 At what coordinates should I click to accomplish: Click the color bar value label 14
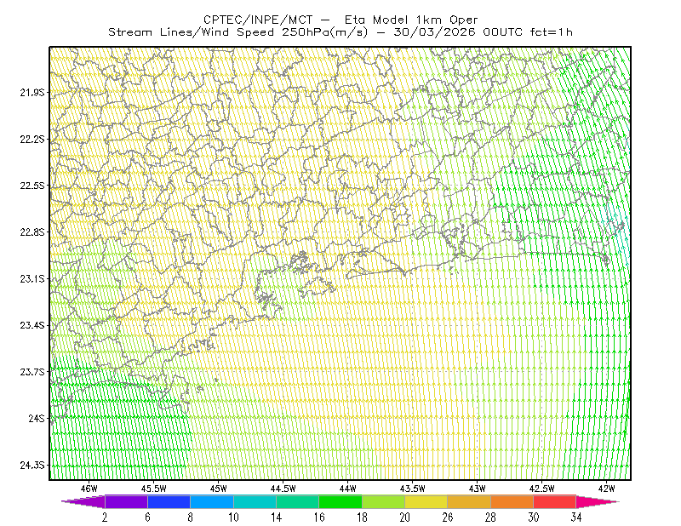coord(276,517)
